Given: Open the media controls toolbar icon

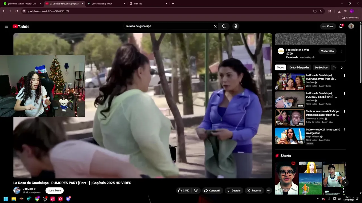Looking at the screenshot, I should coord(345,11).
